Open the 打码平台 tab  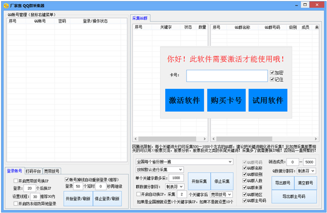(33, 171)
